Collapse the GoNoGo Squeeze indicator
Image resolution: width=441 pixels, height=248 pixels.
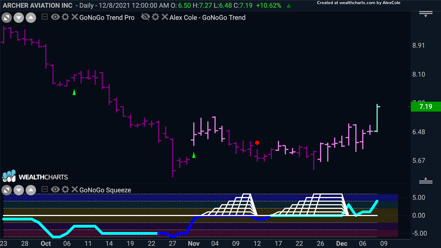(44, 189)
